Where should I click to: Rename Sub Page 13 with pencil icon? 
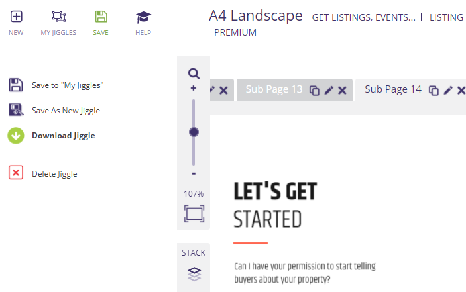(x=329, y=90)
